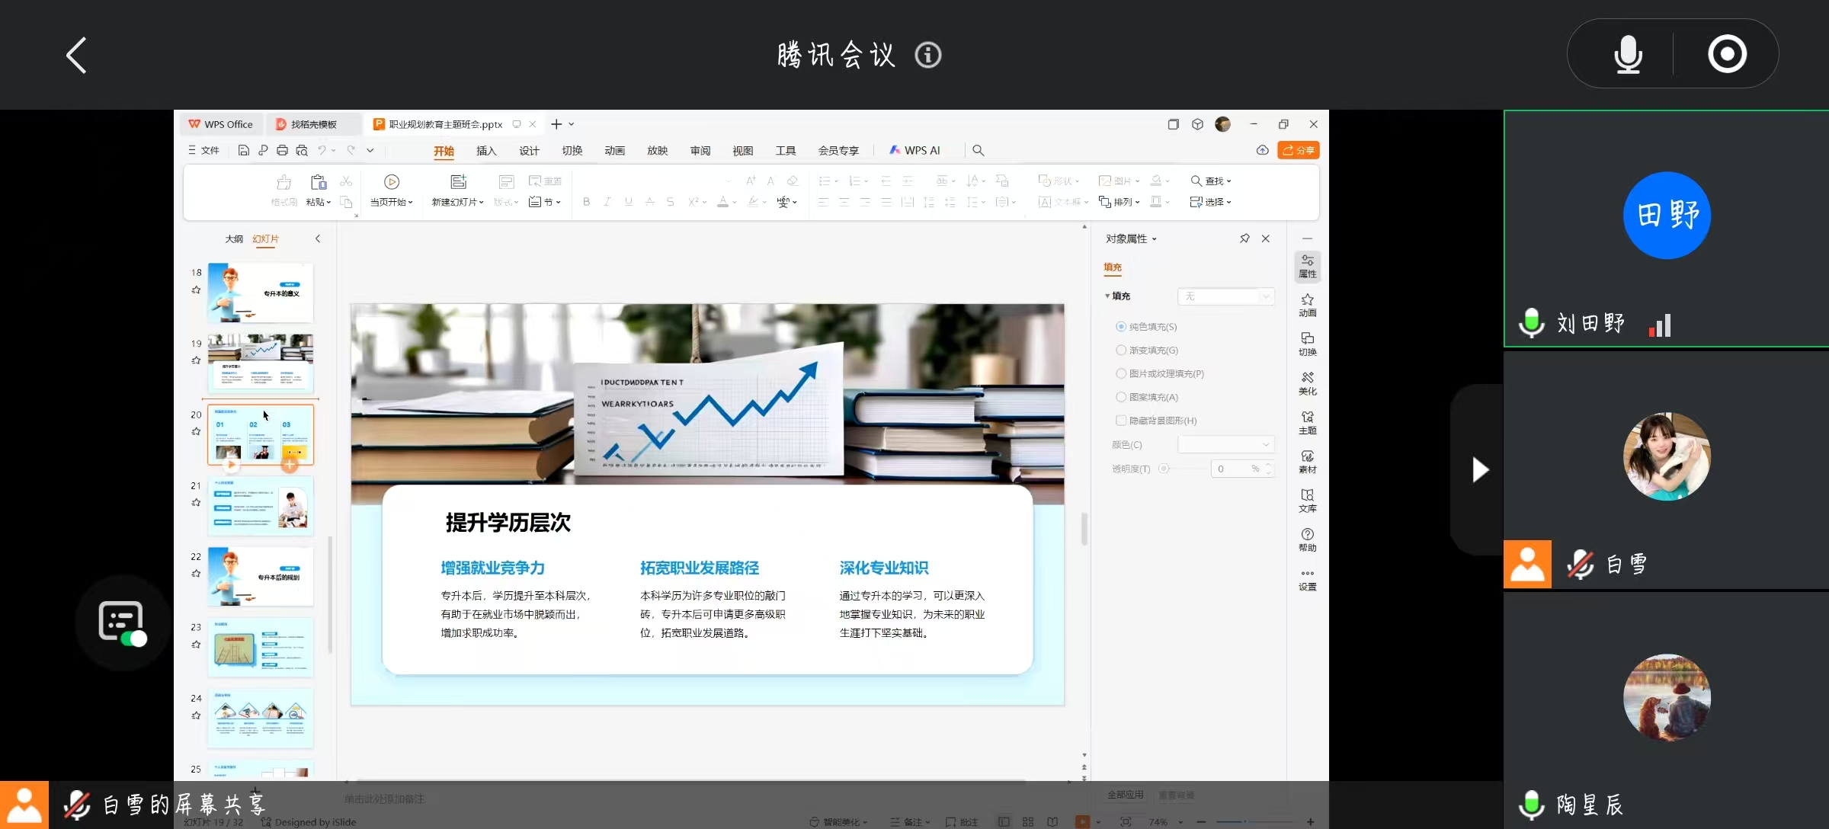Expand the 查找 dropdown
Screen dimensions: 1829x829
pos(1228,181)
